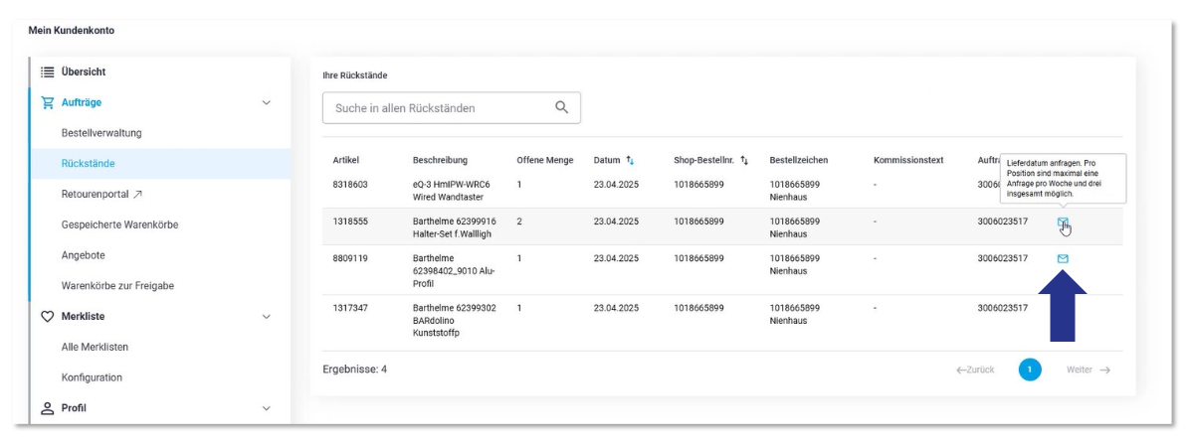Focus the Suche in allen Rückständen field
This screenshot has width=1187, height=446.
451,108
